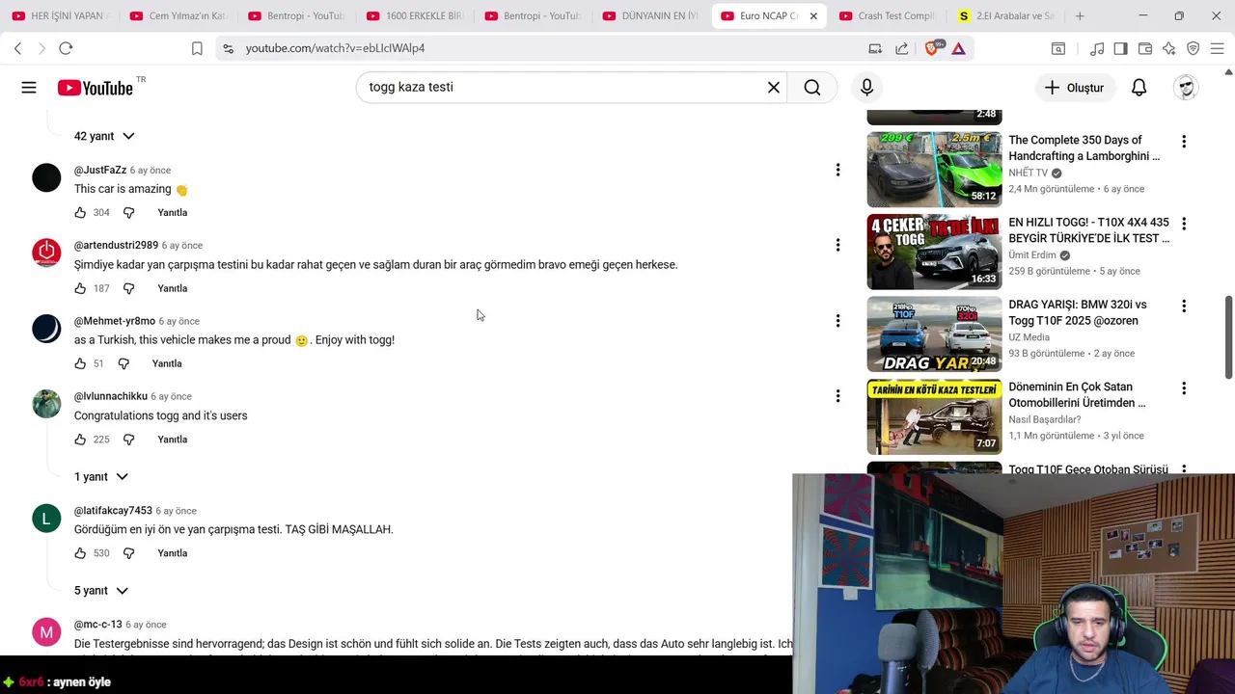Open Brave Rewards triangle icon

point(958,48)
